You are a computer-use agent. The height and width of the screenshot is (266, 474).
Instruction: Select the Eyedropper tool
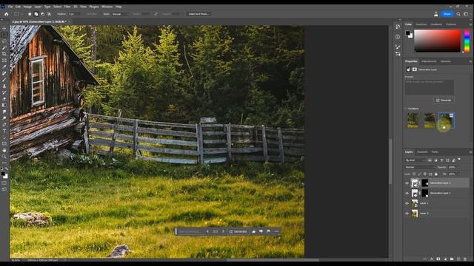coord(4,66)
